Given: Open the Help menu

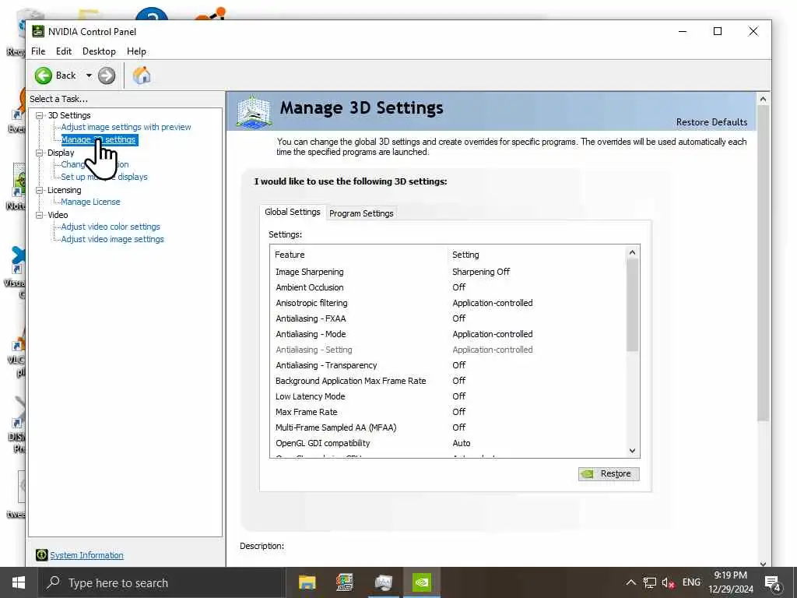Looking at the screenshot, I should 136,51.
